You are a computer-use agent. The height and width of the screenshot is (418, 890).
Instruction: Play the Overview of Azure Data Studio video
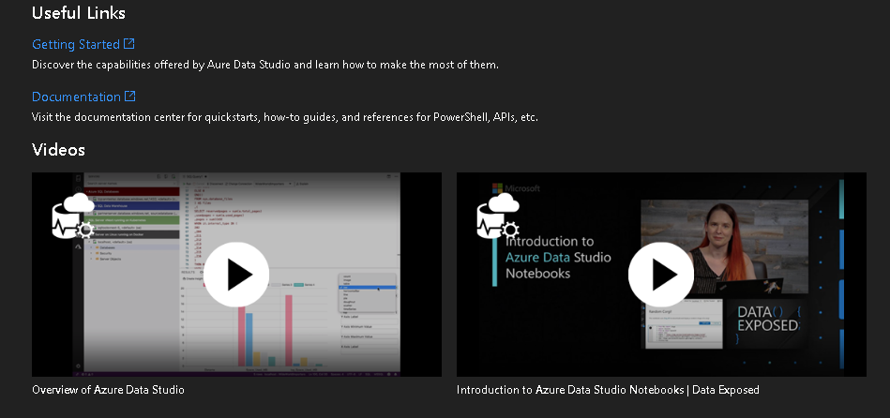tap(236, 275)
